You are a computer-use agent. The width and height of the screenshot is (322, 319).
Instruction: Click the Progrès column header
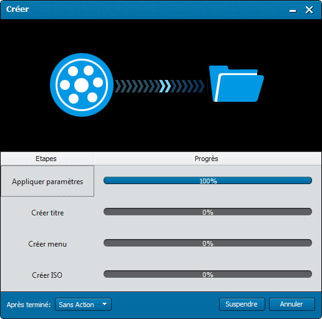point(207,159)
